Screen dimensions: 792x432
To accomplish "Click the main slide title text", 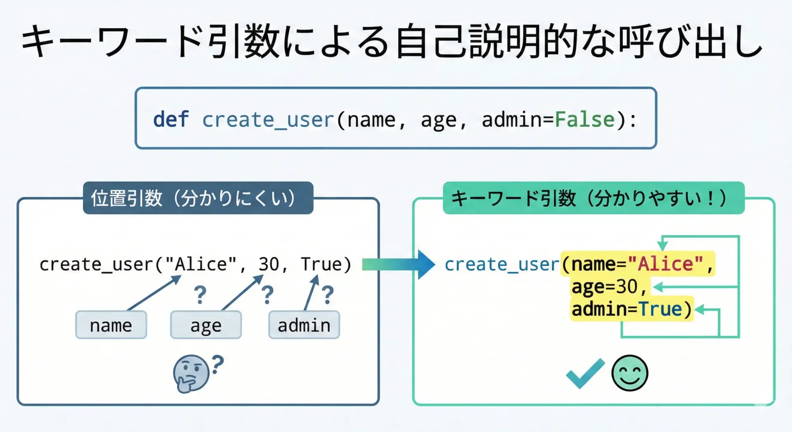I will [x=392, y=41].
